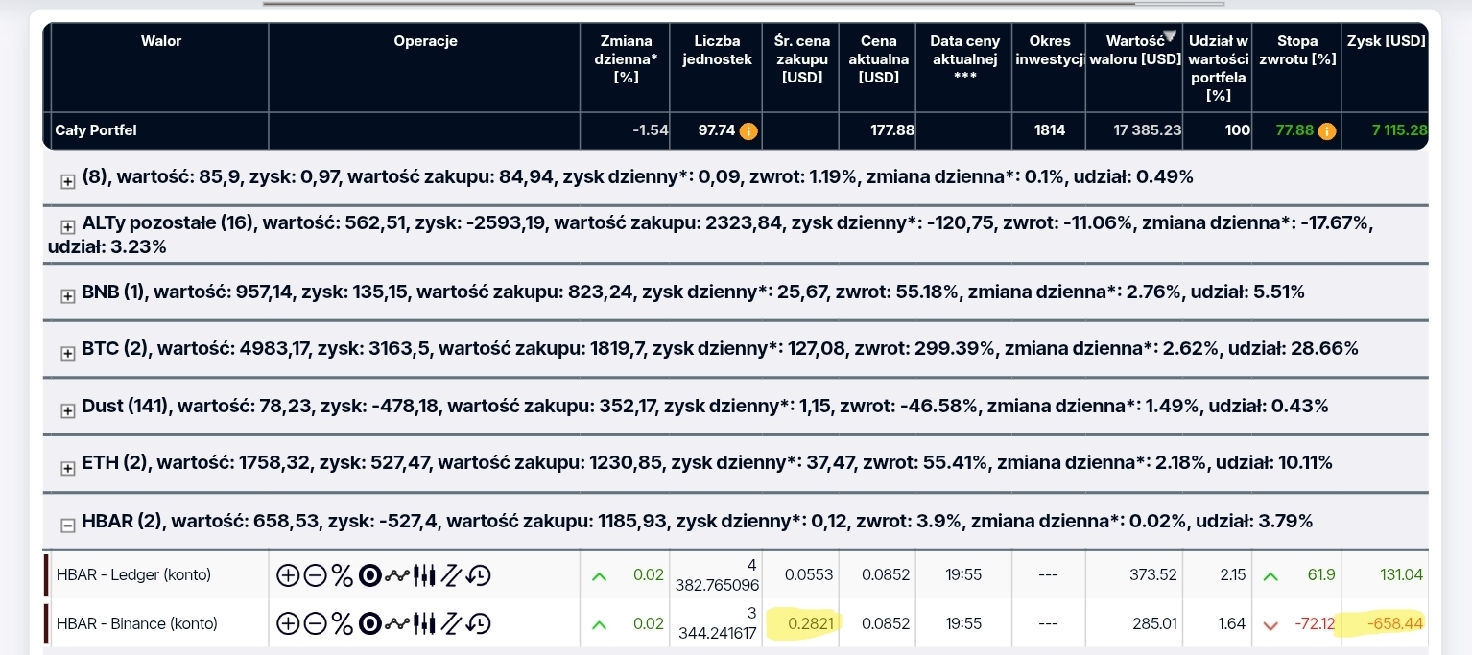1472x655 pixels.
Task: Click the percent icon for HBAR - Binance
Action: [342, 624]
